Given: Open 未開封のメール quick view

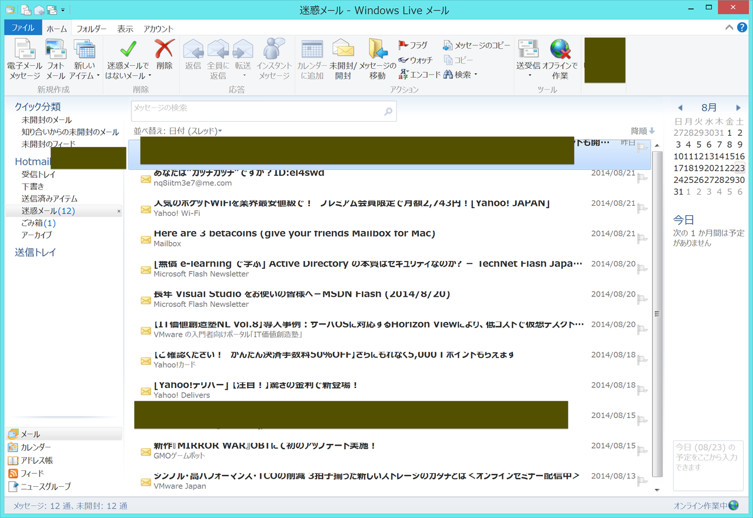Looking at the screenshot, I should click(x=46, y=120).
